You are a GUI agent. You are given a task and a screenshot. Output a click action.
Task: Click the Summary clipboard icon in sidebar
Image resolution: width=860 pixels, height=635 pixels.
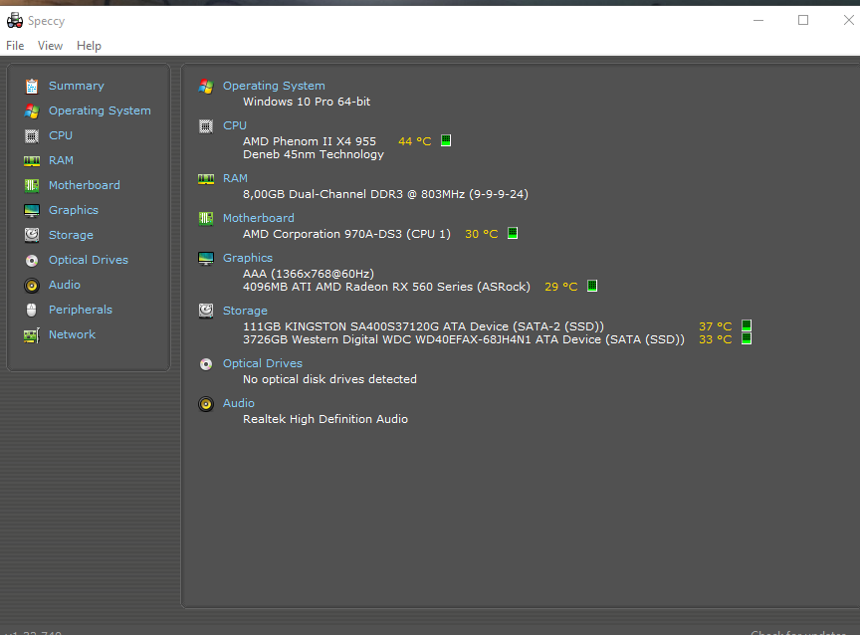[x=32, y=86]
